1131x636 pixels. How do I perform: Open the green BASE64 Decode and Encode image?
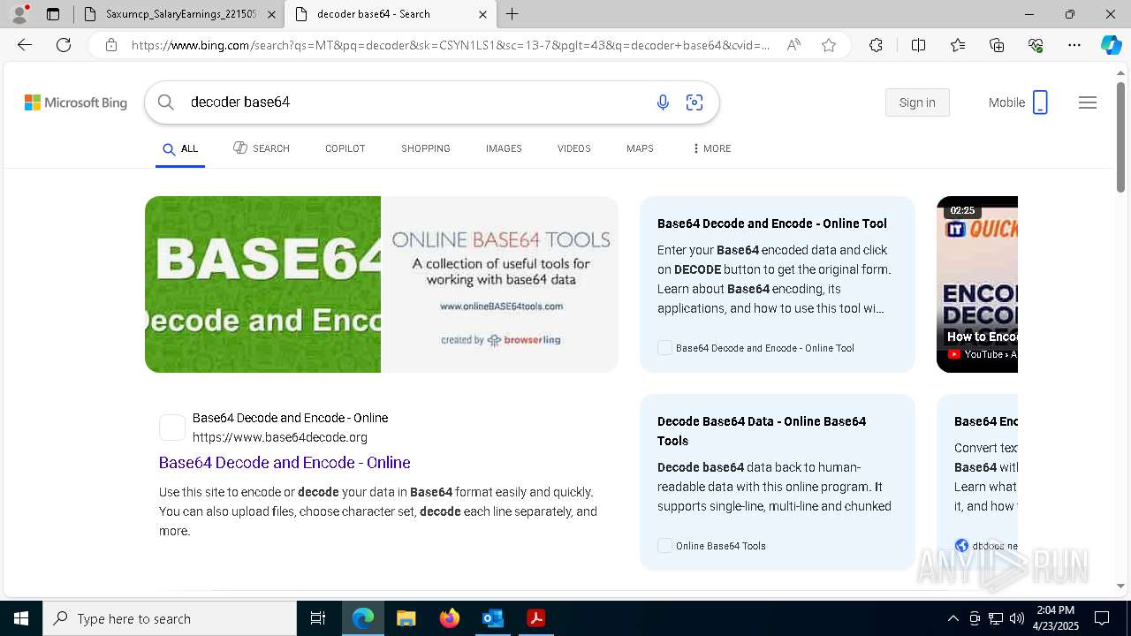[x=262, y=284]
